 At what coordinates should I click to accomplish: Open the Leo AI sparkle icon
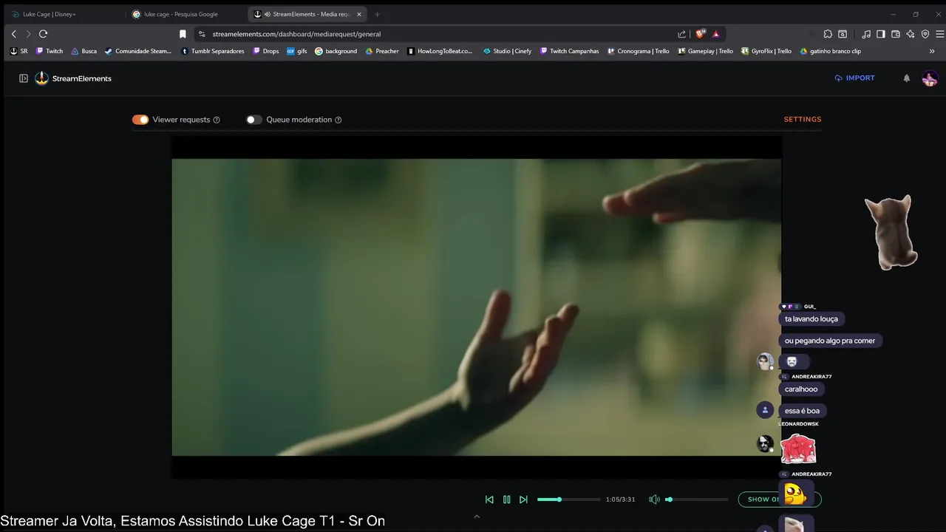coord(911,34)
